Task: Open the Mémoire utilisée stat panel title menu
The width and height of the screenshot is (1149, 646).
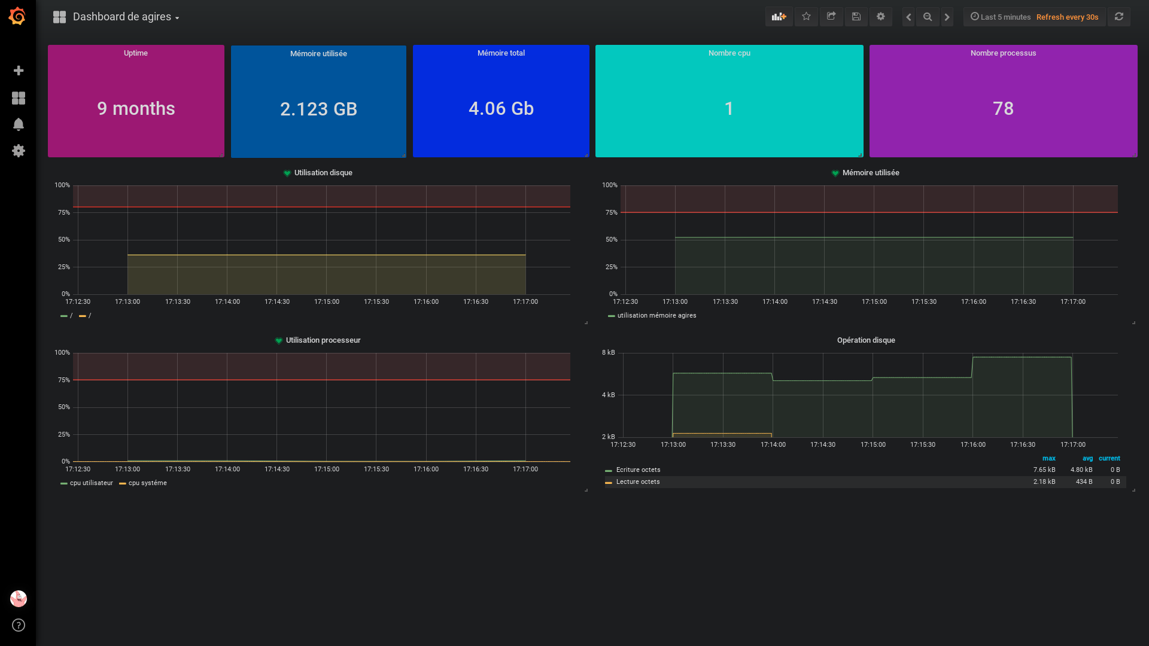Action: (318, 53)
